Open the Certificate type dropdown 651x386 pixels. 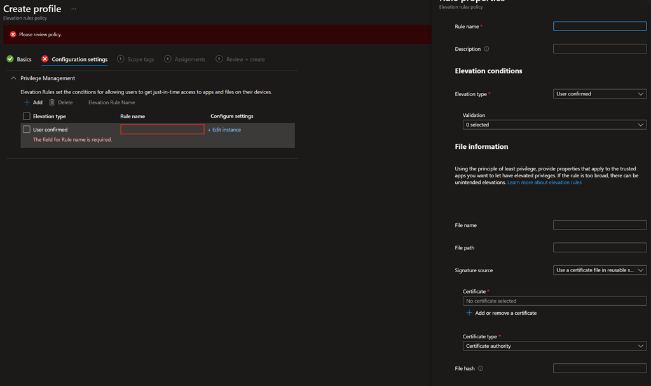pyautogui.click(x=554, y=346)
